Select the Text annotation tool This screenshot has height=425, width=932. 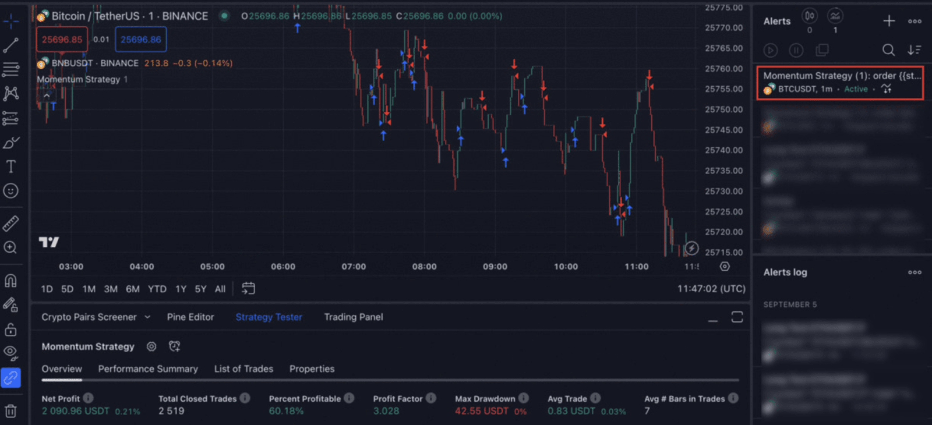pos(10,167)
